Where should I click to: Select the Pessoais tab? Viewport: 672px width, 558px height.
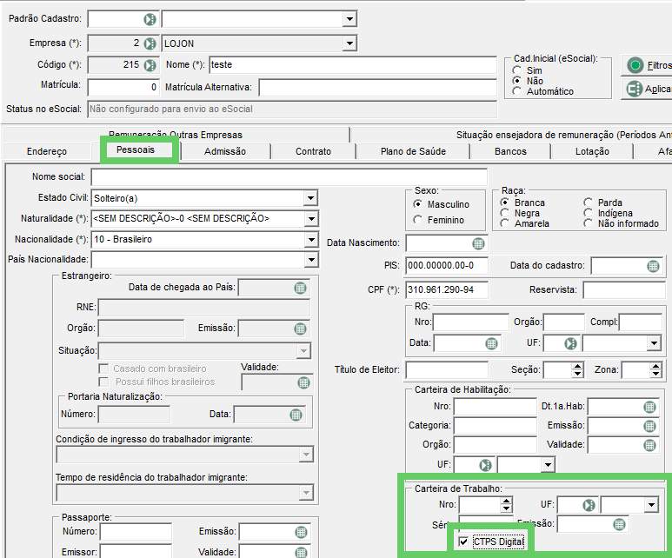tap(136, 149)
